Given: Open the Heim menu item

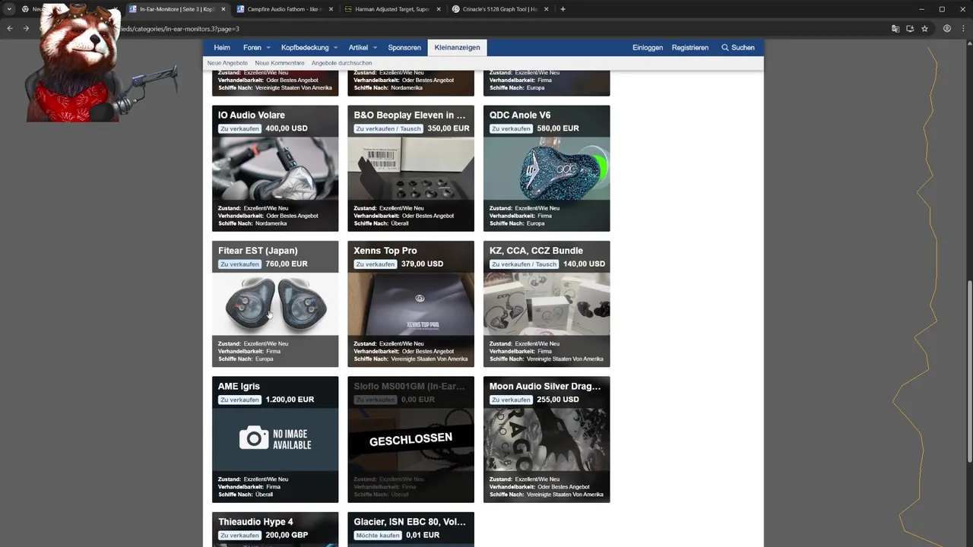Looking at the screenshot, I should tap(222, 47).
